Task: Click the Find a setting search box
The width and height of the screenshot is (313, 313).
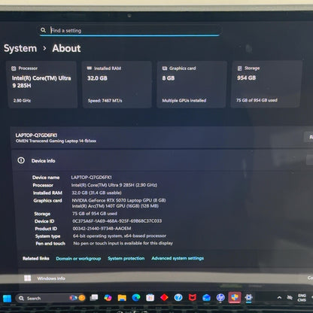Action: click(129, 30)
